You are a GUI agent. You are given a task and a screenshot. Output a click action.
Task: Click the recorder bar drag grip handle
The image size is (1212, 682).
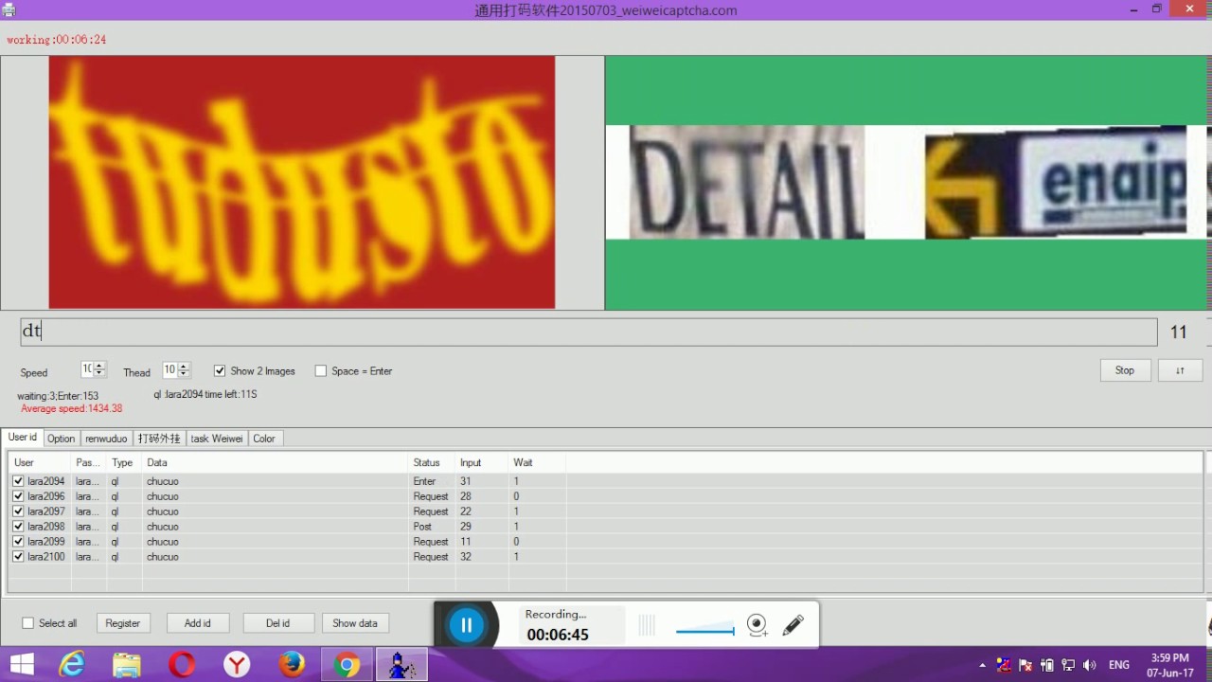[x=647, y=625]
